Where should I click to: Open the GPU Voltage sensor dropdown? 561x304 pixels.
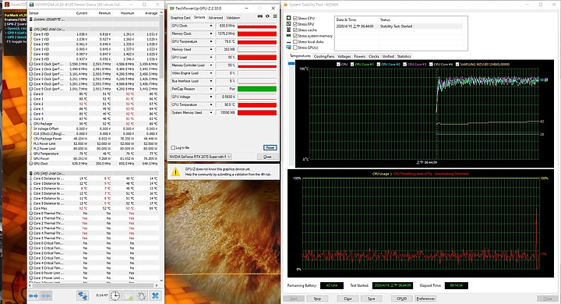[210, 97]
